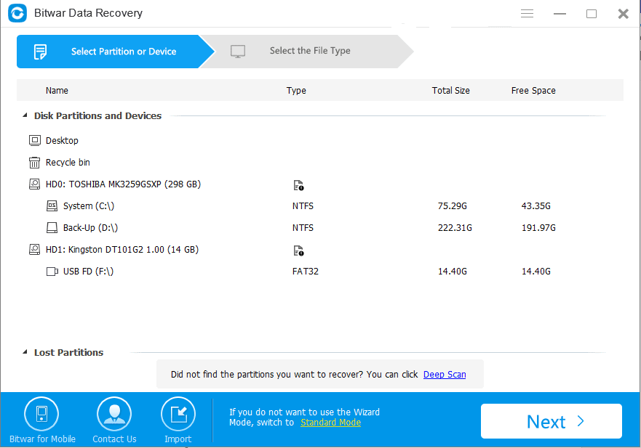The height and width of the screenshot is (448, 641).
Task: Maximize the Bitwar window
Action: coord(591,14)
